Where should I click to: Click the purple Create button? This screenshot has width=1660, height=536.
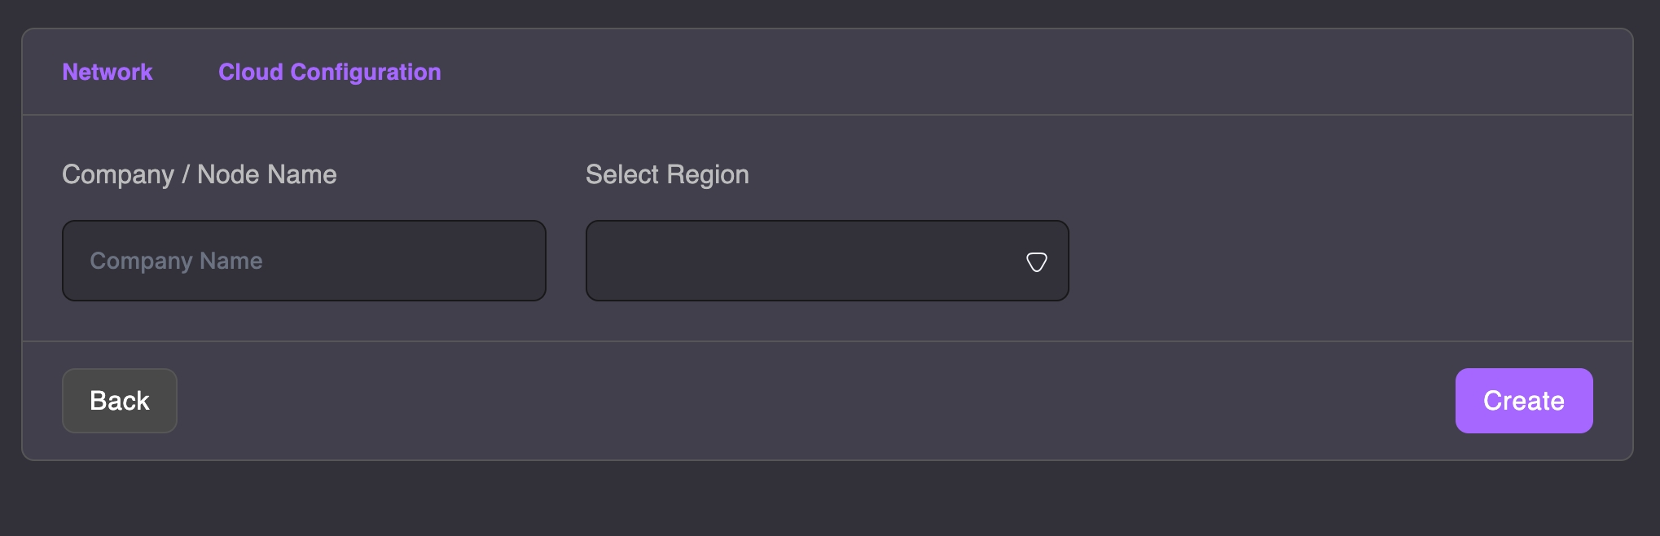[x=1523, y=401]
